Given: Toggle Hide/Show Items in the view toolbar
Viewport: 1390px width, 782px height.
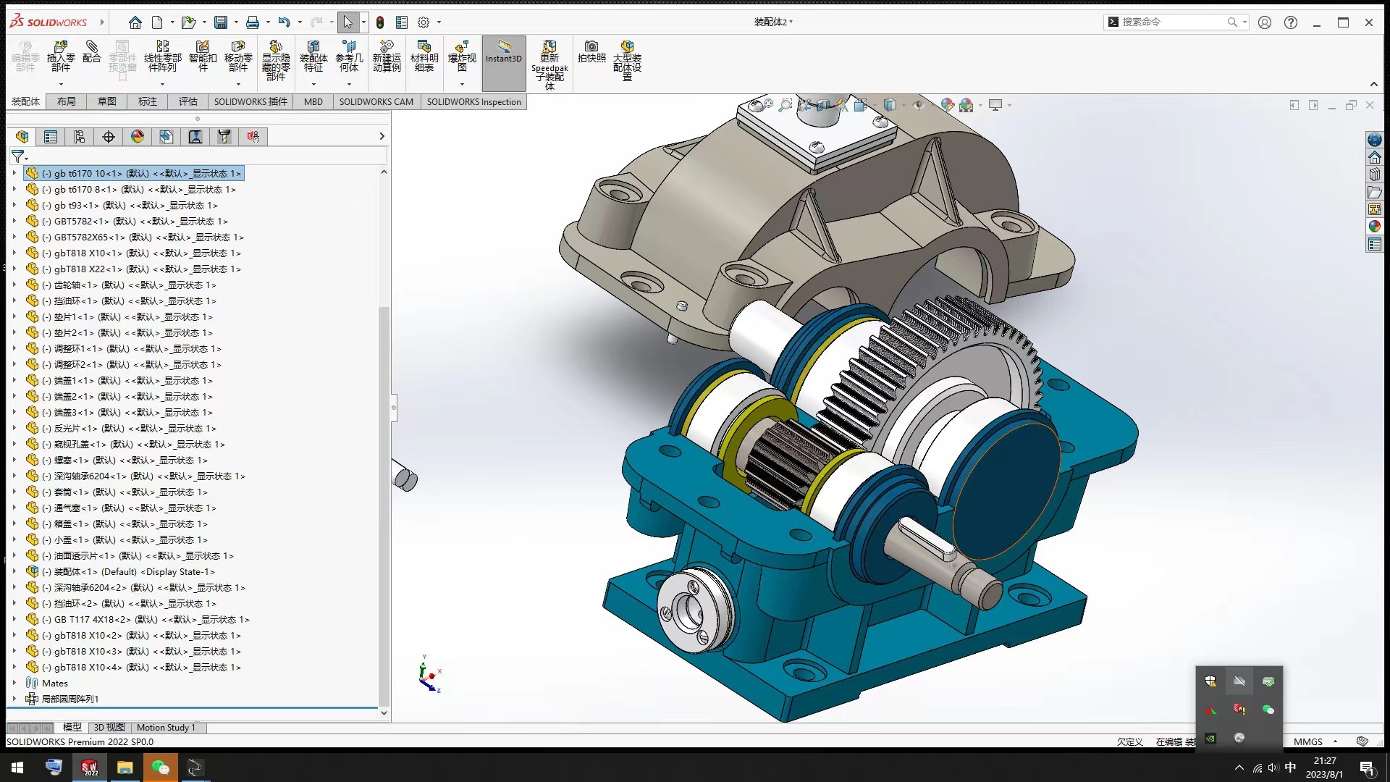Looking at the screenshot, I should (919, 105).
